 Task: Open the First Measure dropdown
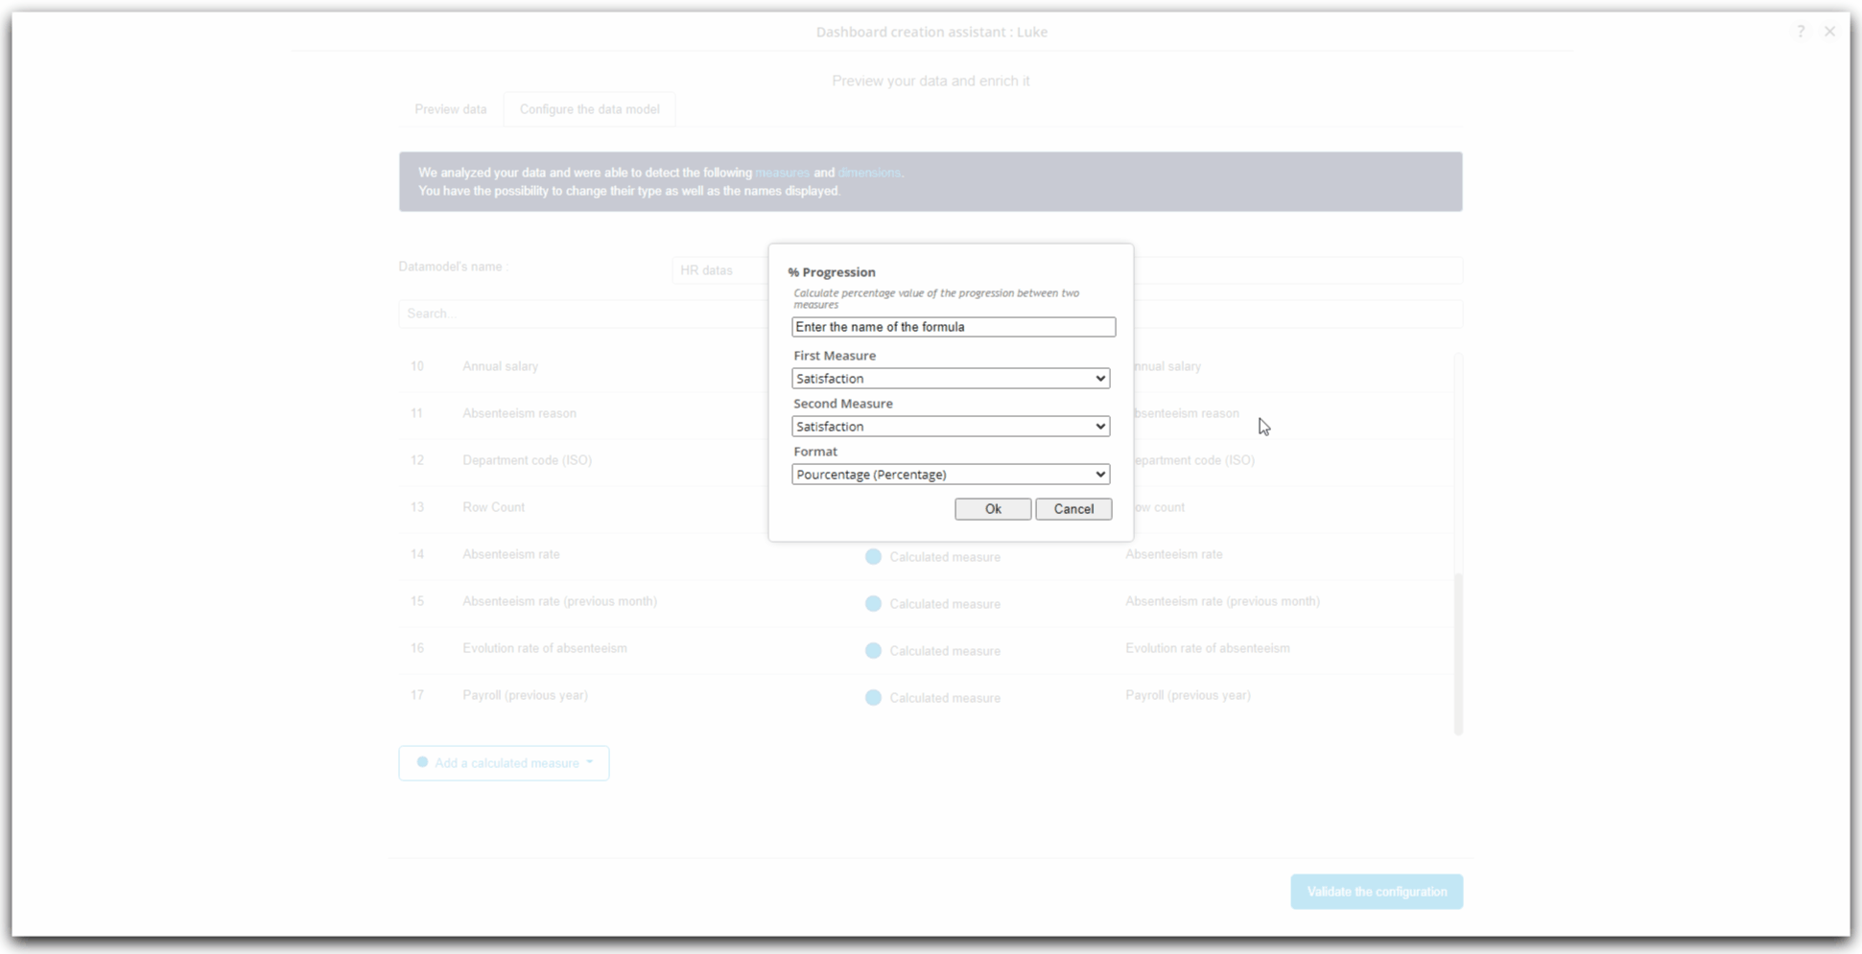coord(951,379)
